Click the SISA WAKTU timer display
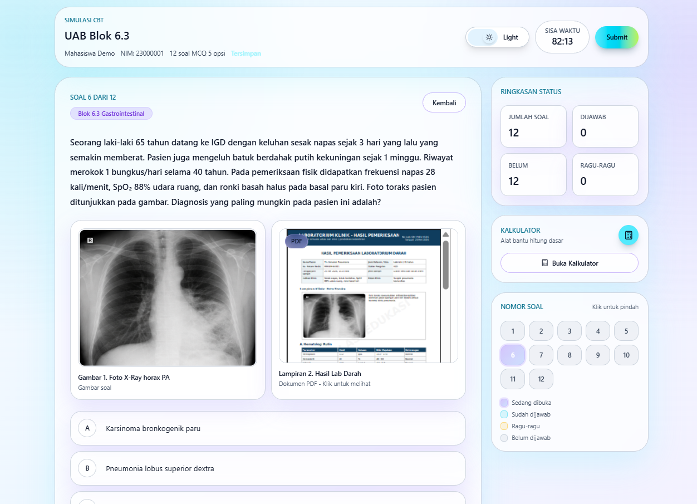This screenshot has width=697, height=504. (x=562, y=37)
